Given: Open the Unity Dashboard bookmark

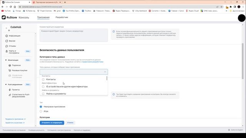Looking at the screenshot, I should tap(140, 11).
